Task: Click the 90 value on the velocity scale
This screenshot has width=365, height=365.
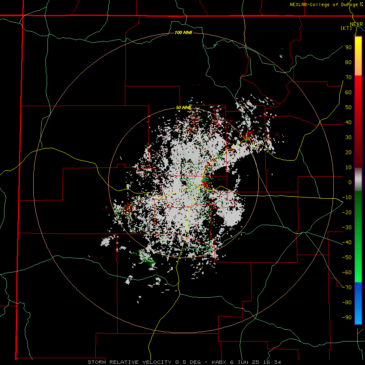Action: 348,47
